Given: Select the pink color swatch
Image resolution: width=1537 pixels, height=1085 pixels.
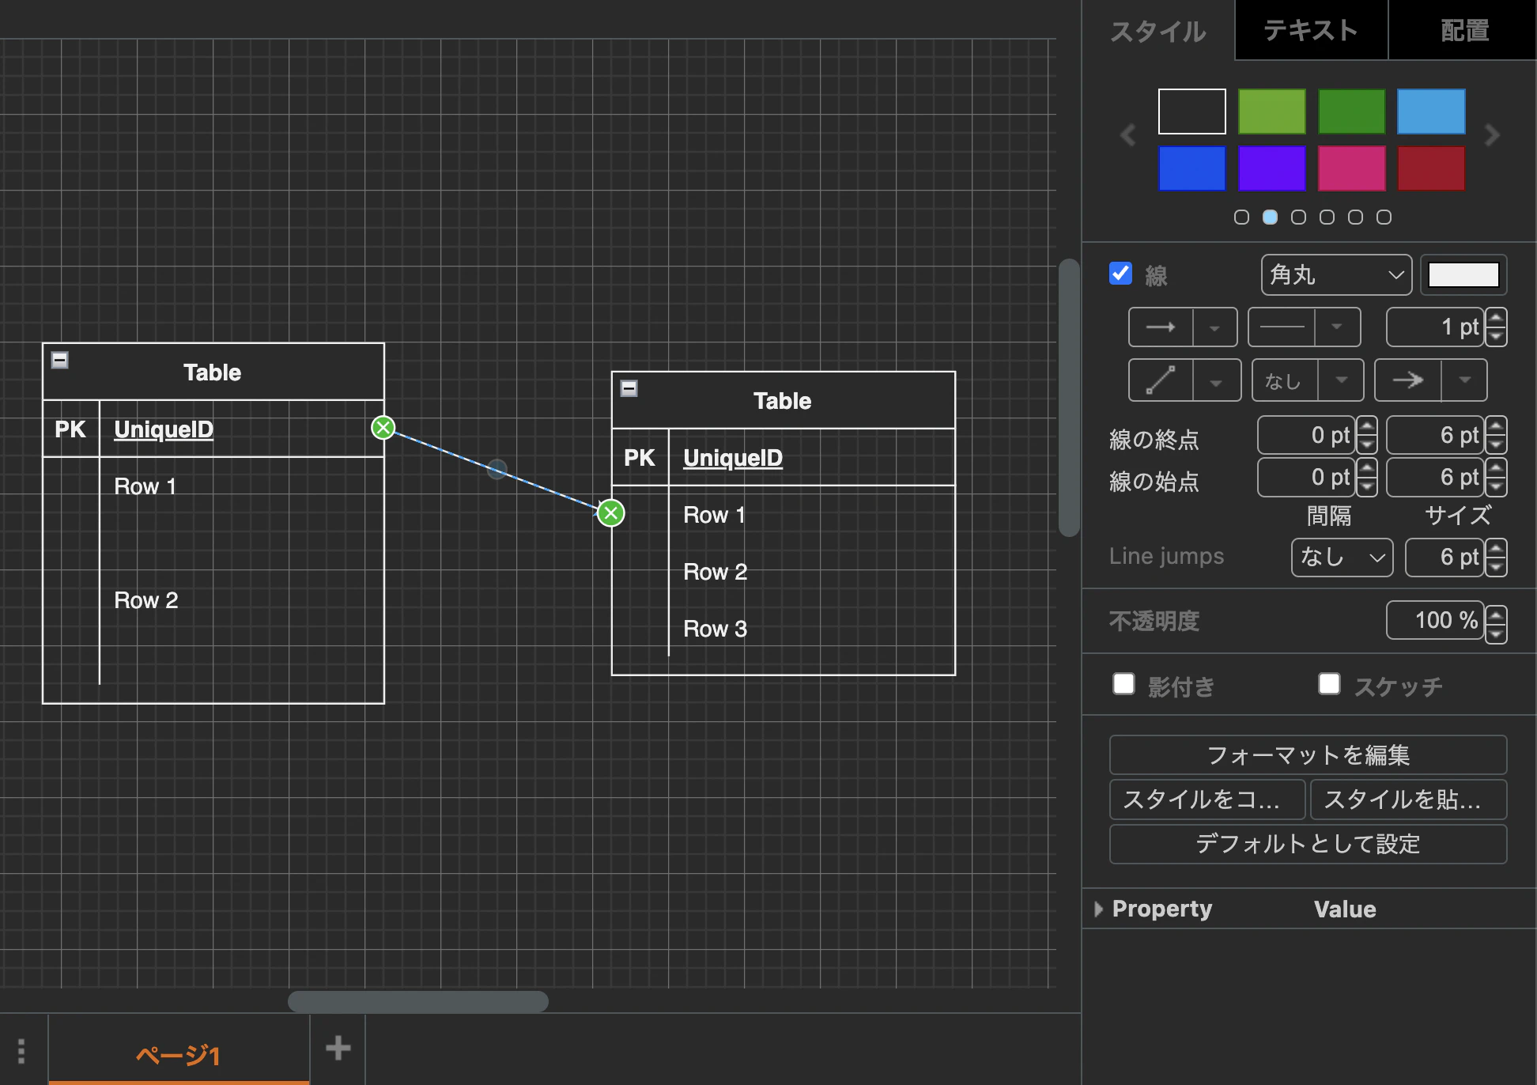Looking at the screenshot, I should 1351,168.
